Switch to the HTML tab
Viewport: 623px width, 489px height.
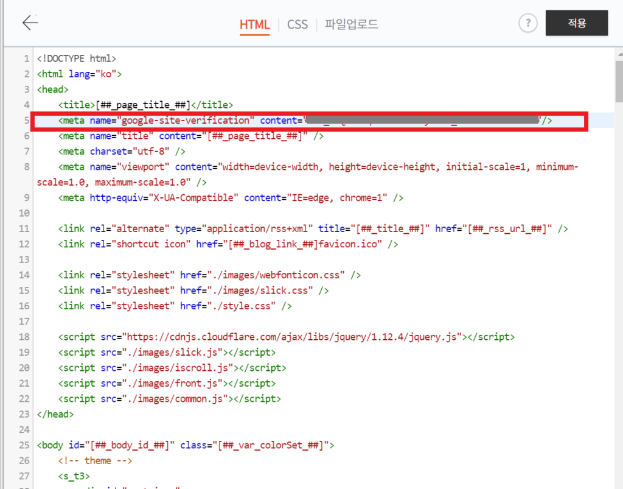click(x=254, y=25)
